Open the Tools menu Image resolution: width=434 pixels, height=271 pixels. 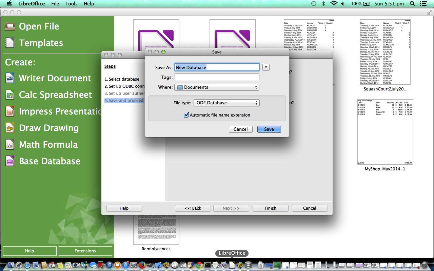pos(71,4)
